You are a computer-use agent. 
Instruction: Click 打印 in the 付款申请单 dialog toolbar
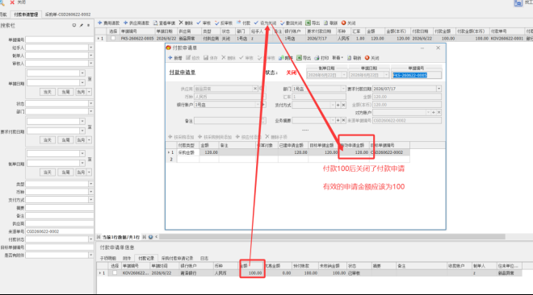(321, 58)
